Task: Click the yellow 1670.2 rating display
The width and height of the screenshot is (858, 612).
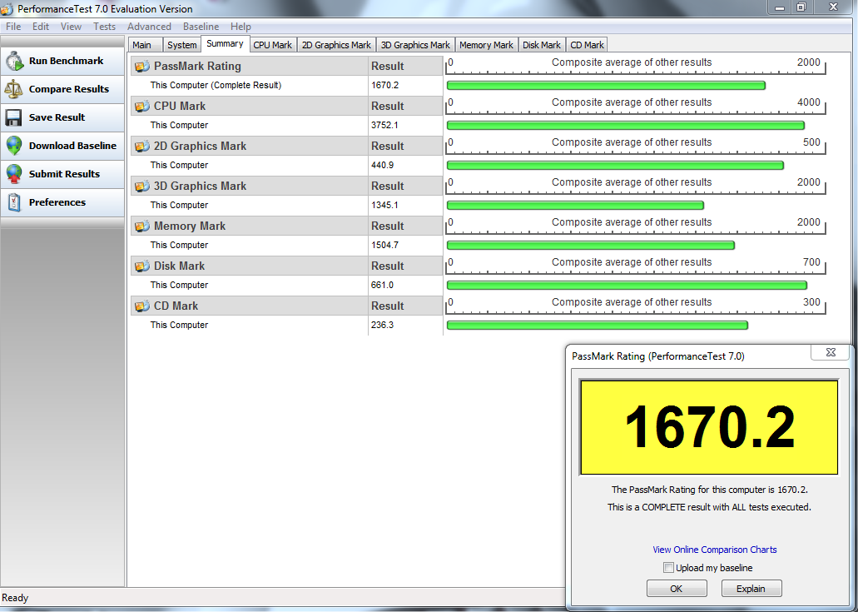Action: 708,426
